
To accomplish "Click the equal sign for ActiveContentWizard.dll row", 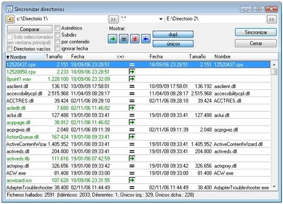I will [x=132, y=144].
